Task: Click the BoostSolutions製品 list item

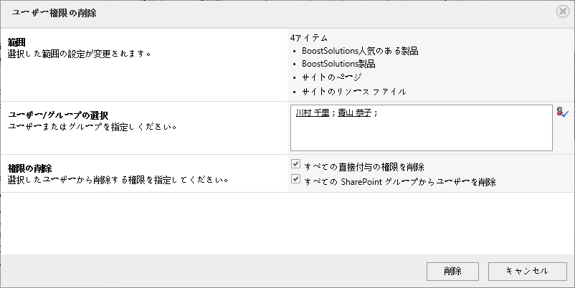Action: pyautogui.click(x=338, y=64)
